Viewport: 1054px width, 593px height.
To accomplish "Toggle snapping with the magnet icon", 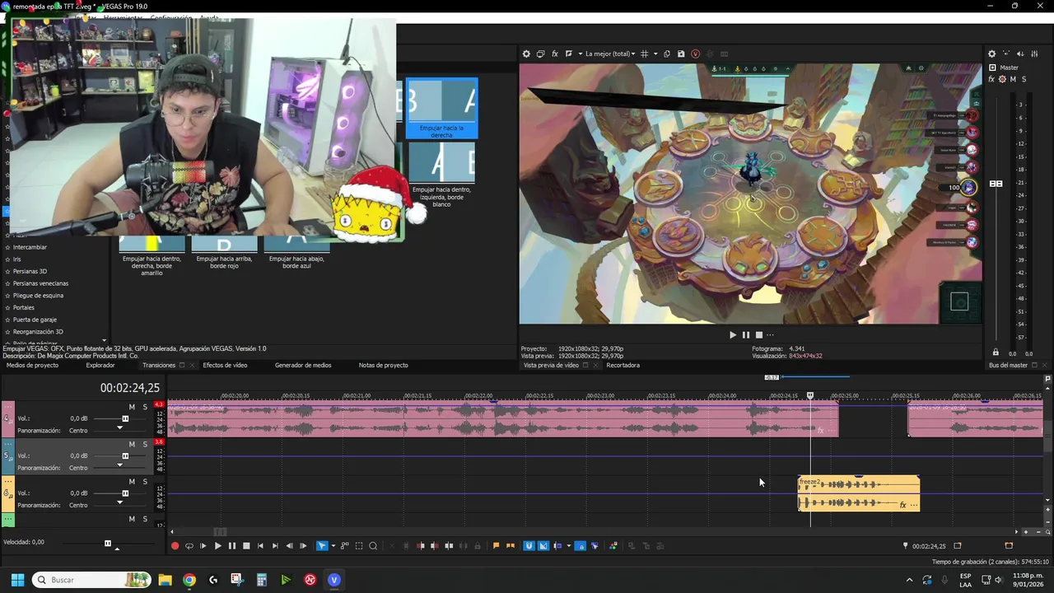I will click(529, 546).
